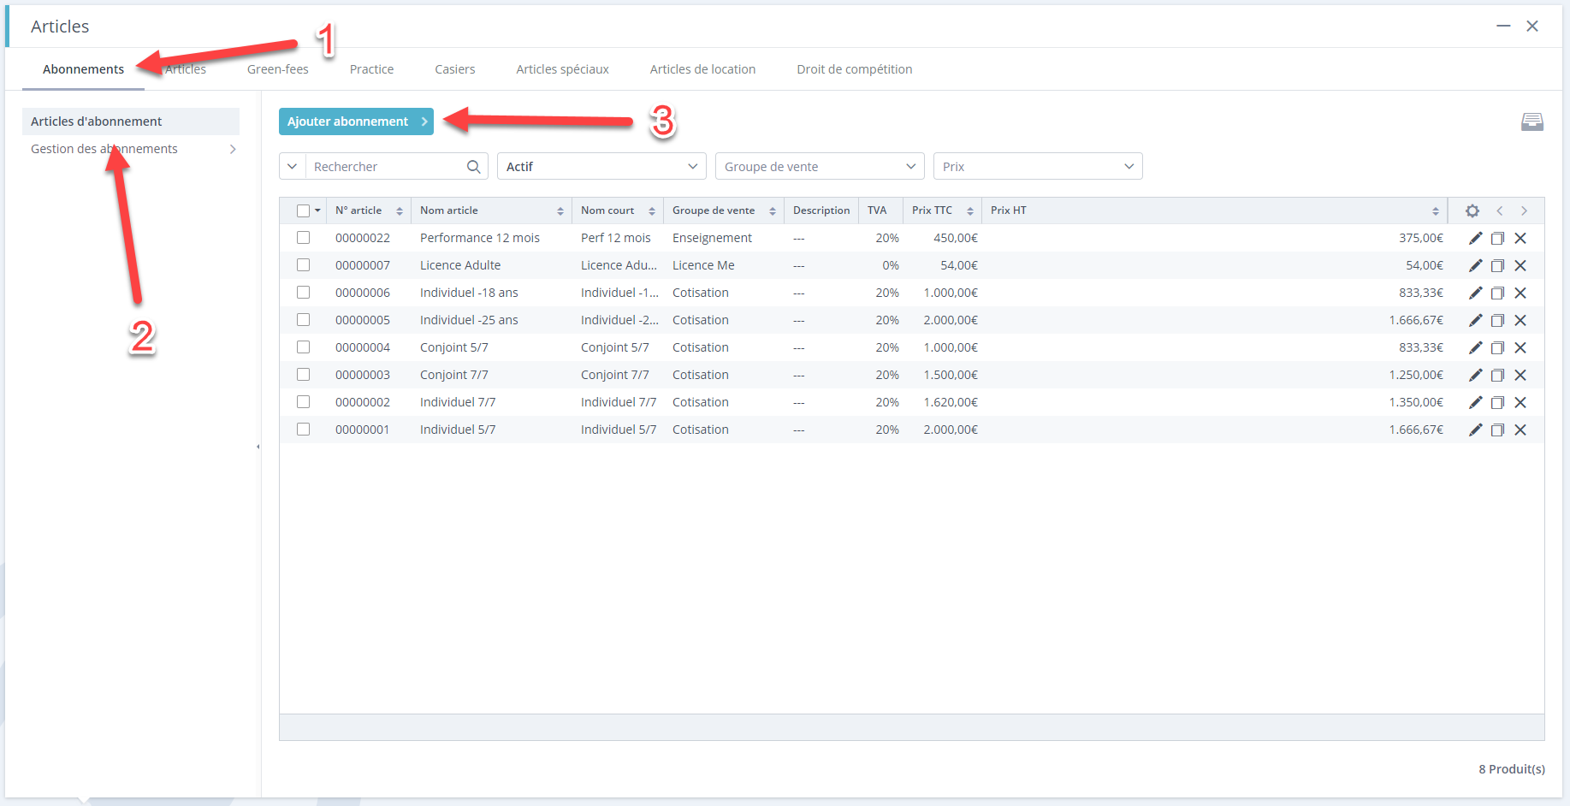Select the Licence Adulte row checkbox
The image size is (1570, 806).
pyautogui.click(x=303, y=265)
